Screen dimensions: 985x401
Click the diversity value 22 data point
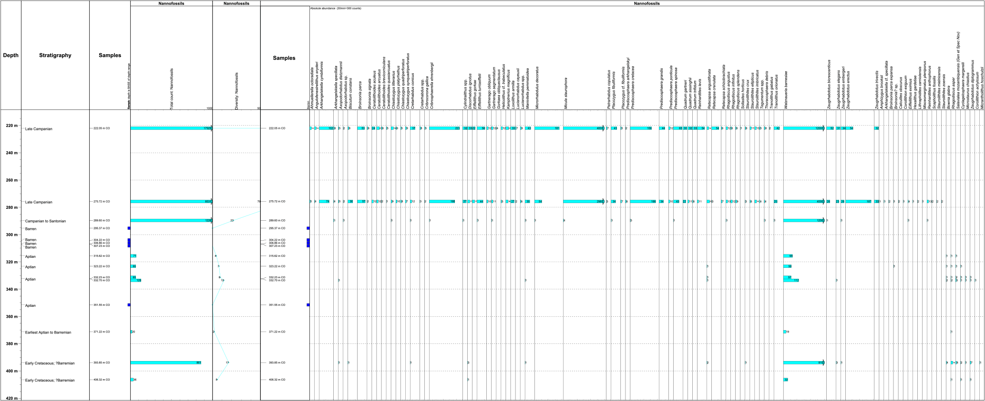tap(232, 221)
